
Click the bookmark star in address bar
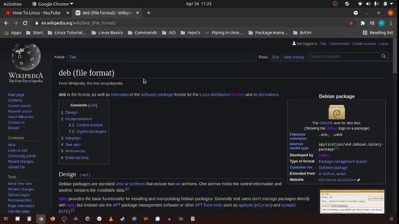click(x=351, y=23)
